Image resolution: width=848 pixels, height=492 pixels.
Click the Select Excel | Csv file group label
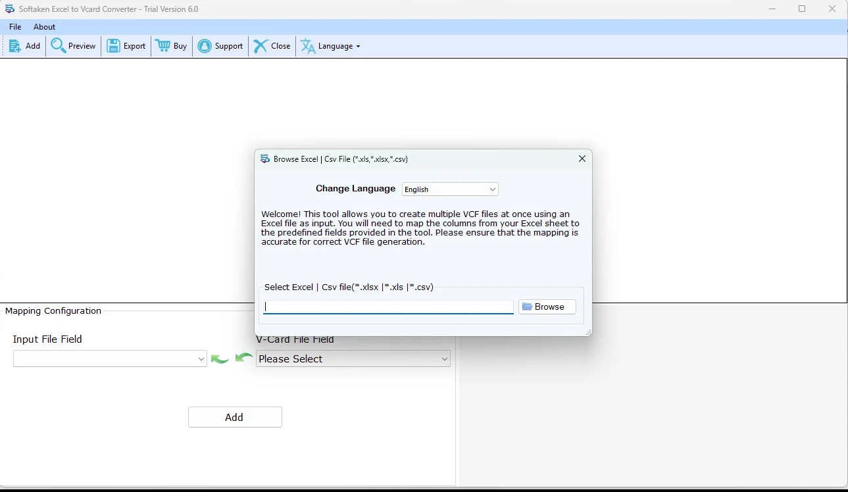(x=349, y=287)
